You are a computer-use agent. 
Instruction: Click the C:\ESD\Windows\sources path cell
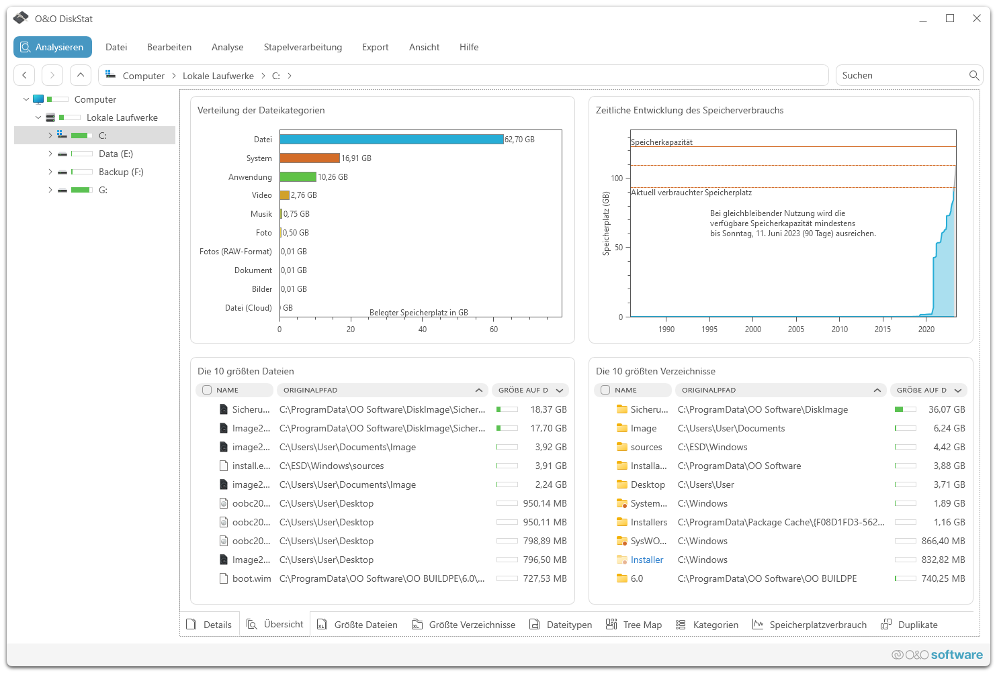332,466
